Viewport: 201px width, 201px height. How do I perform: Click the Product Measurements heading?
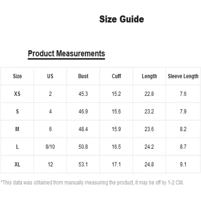(66, 54)
